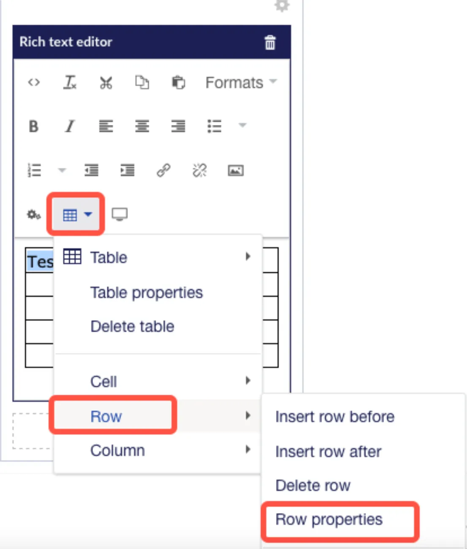Choose Row properties from the submenu
The width and height of the screenshot is (467, 549).
coord(329,519)
